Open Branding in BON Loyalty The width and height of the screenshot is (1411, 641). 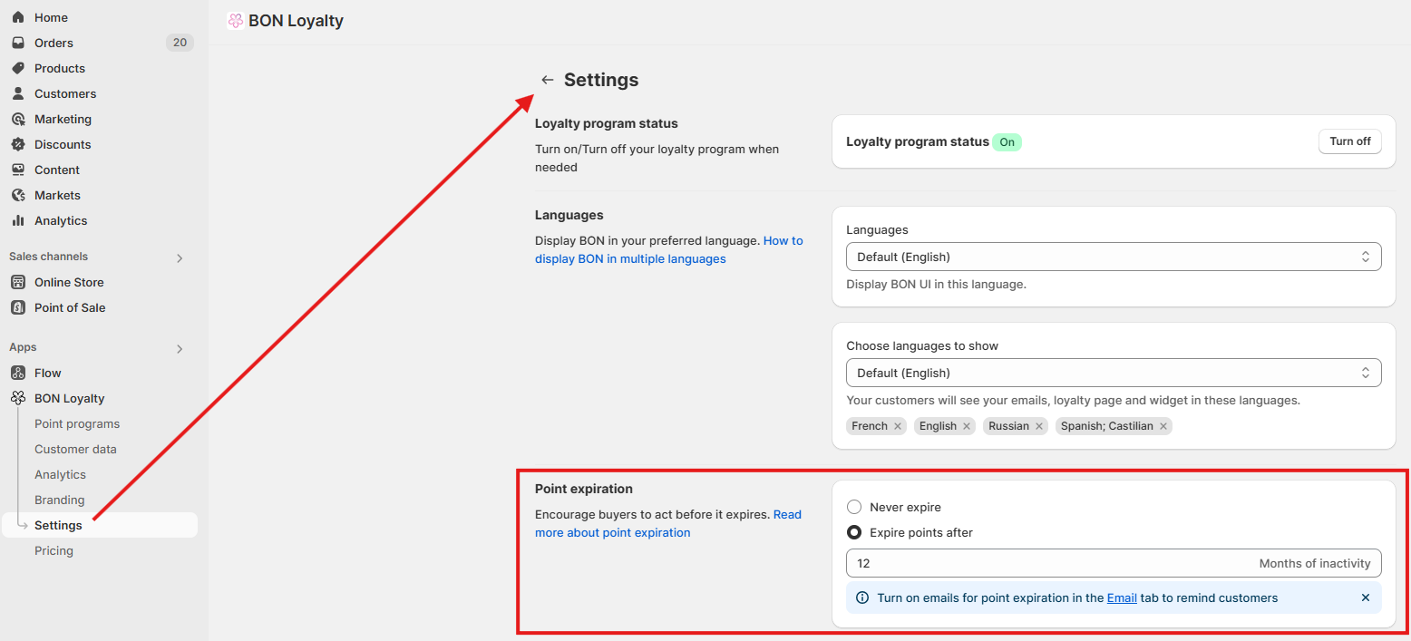[59, 500]
